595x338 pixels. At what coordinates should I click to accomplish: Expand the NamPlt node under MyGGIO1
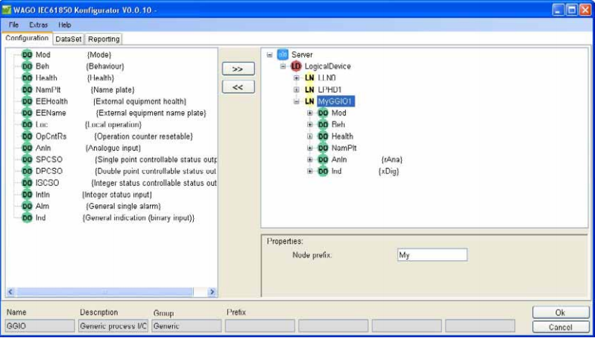coord(310,148)
